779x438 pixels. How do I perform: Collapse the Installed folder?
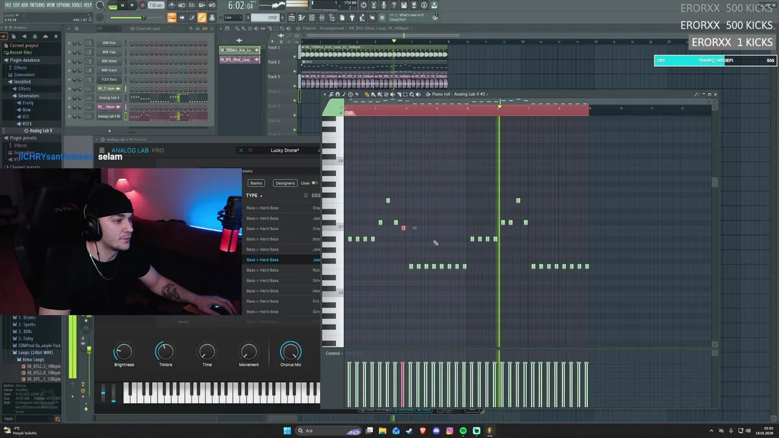click(x=22, y=82)
